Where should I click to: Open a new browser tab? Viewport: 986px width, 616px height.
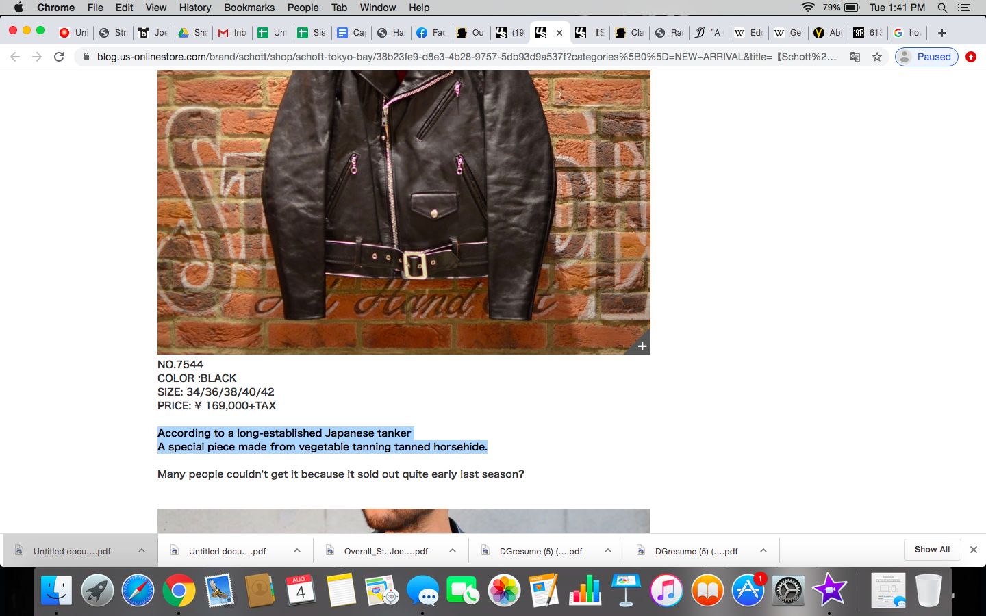point(942,32)
